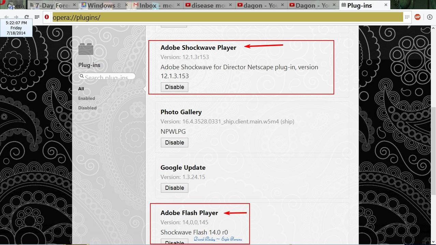Viewport: 436px width, 245px height.
Task: Click the grid icon in address bar
Action: click(407, 17)
